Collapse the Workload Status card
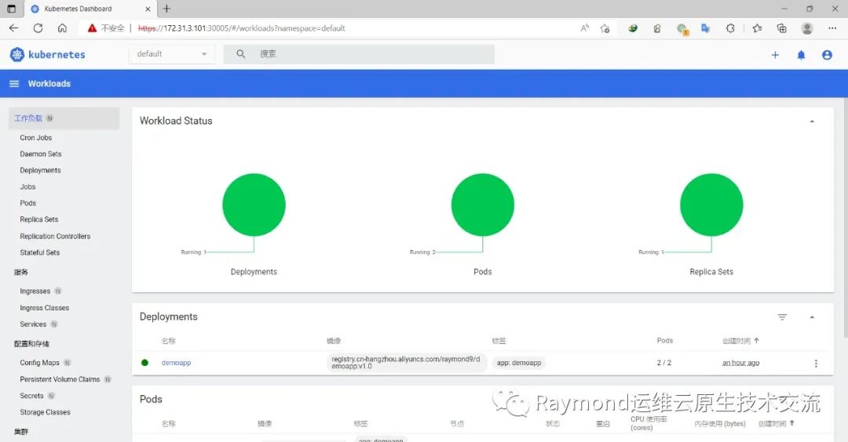This screenshot has height=442, width=848. click(812, 121)
